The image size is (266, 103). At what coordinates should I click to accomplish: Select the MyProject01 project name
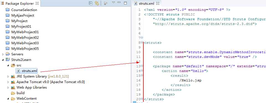click(x=21, y=27)
